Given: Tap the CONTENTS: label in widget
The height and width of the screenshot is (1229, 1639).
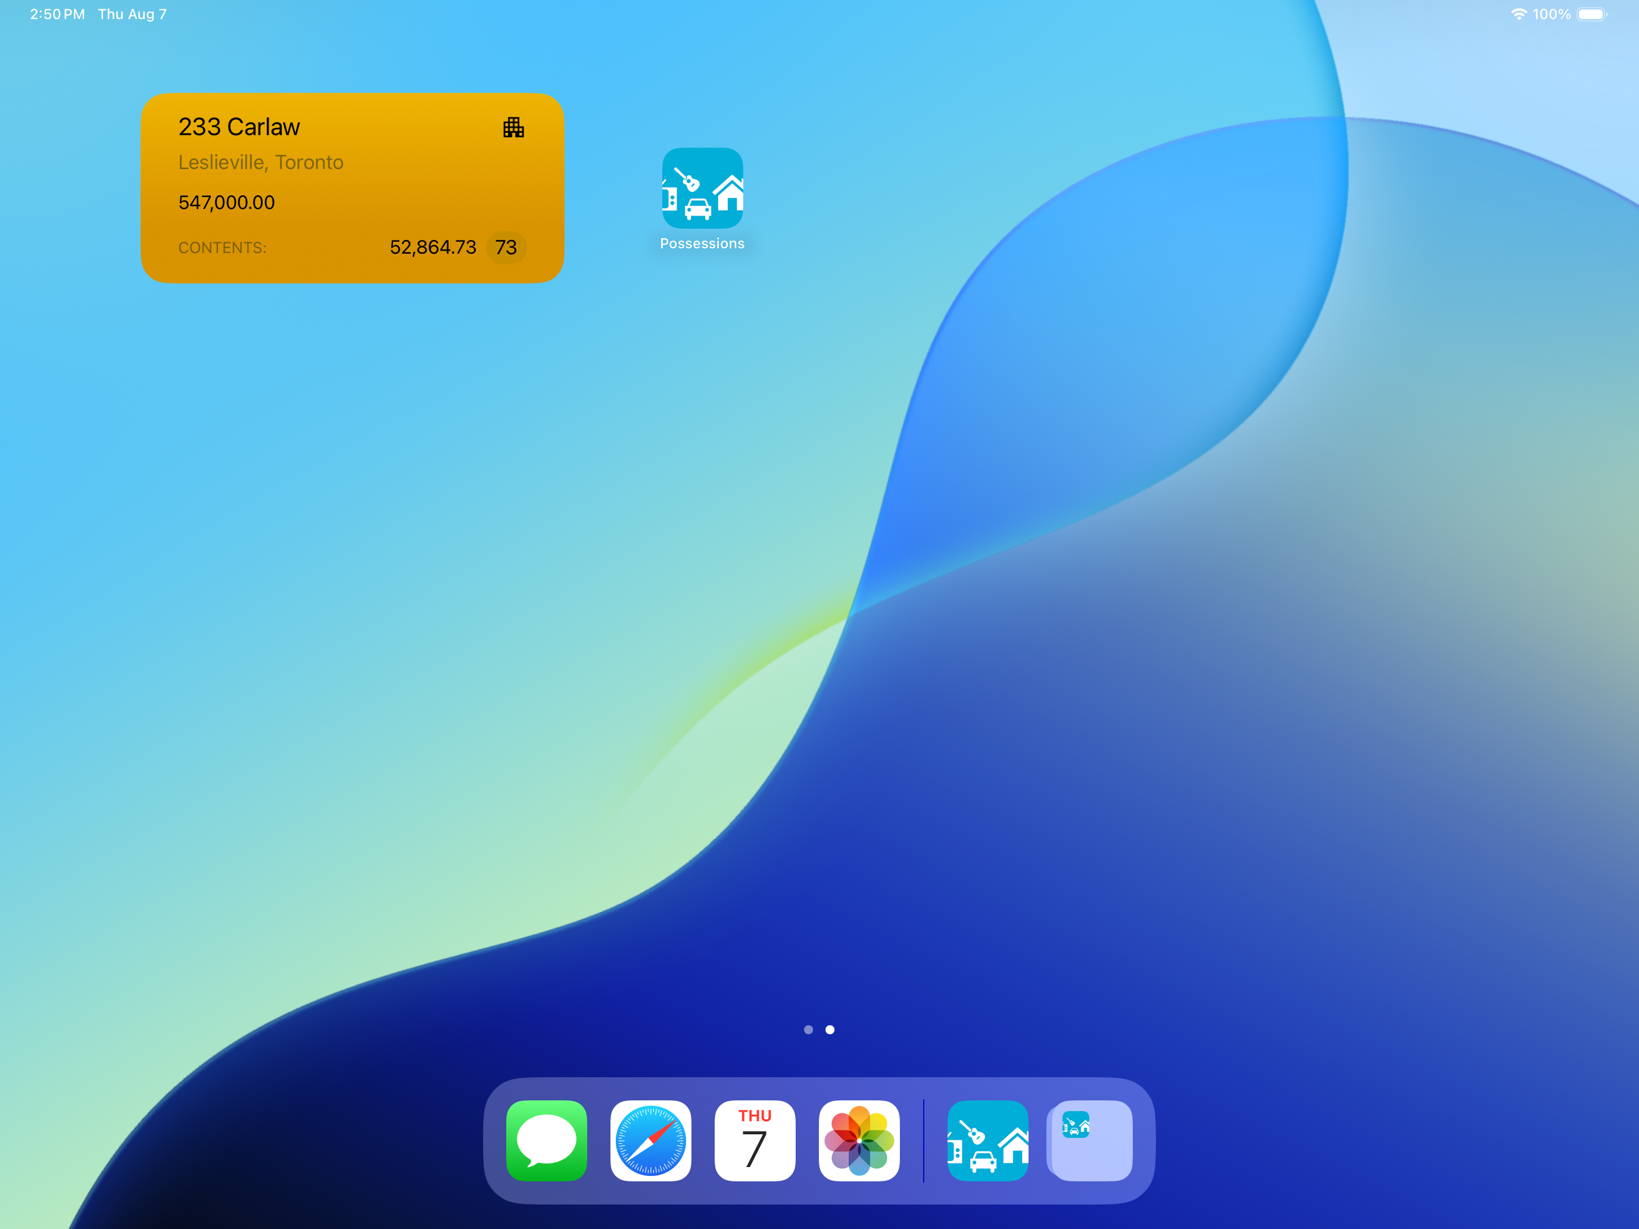Looking at the screenshot, I should 222,248.
